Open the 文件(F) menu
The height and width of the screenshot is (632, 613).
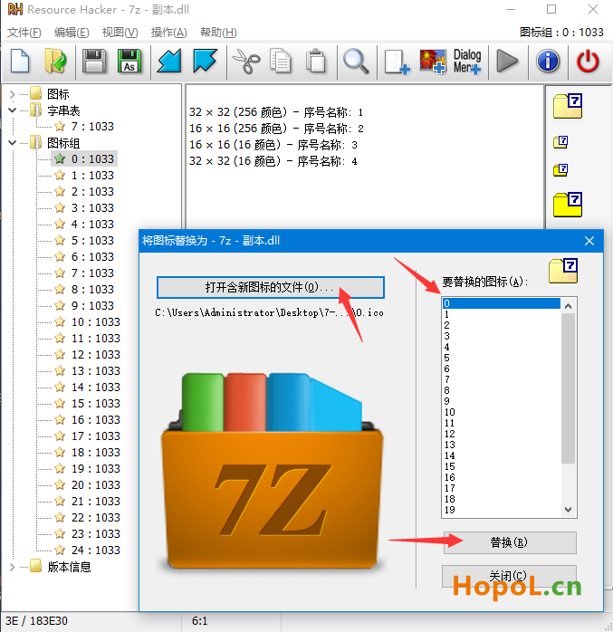pos(24,33)
